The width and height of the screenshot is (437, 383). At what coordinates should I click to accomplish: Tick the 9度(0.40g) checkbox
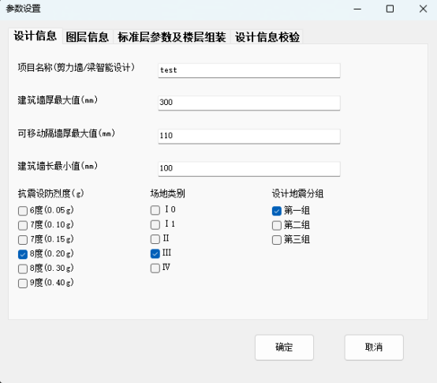[x=23, y=283]
